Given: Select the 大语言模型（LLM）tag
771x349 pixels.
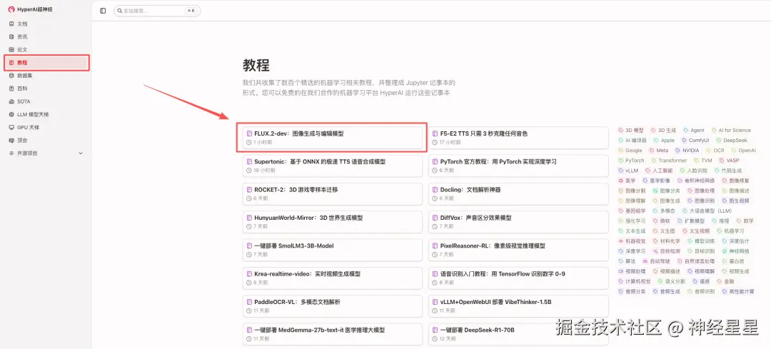Looking at the screenshot, I should [707, 211].
